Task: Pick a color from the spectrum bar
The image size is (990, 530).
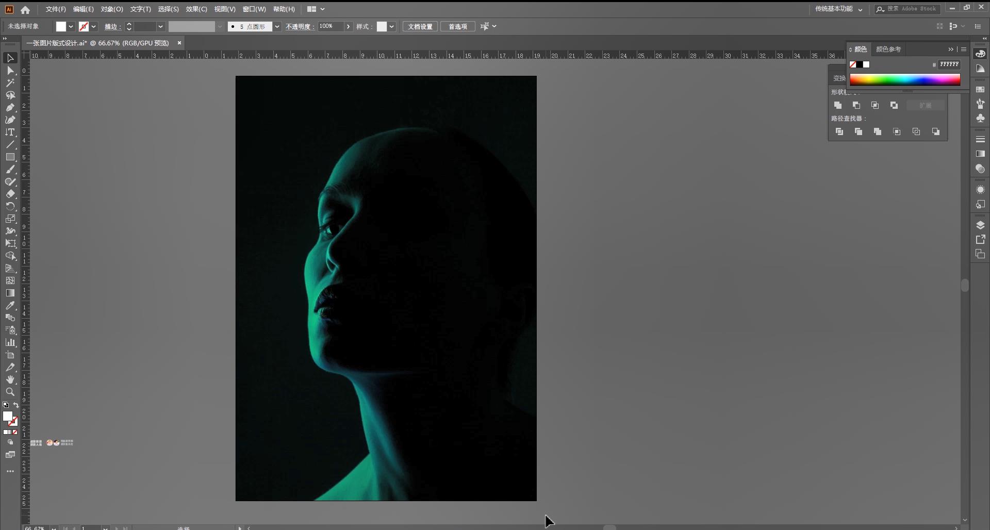Action: [905, 79]
